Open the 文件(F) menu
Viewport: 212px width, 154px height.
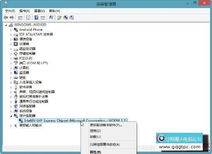click(x=10, y=11)
